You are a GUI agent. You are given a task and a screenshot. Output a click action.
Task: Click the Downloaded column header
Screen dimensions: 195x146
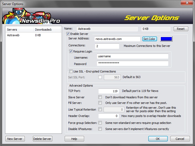click(47, 30)
